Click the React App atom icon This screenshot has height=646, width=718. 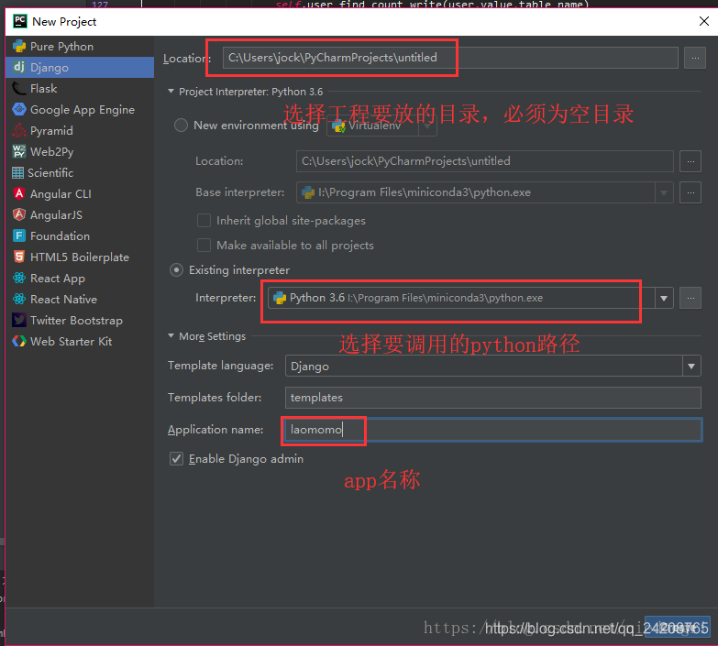coord(19,278)
